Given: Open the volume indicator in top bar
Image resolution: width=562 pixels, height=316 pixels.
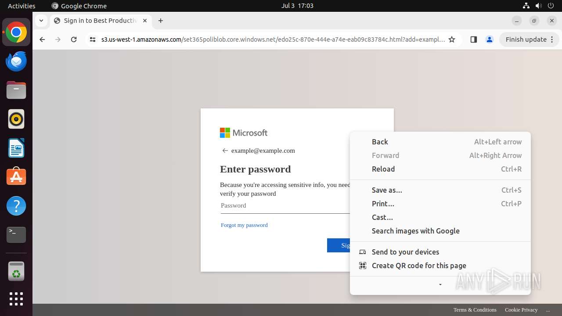Looking at the screenshot, I should coord(539,6).
